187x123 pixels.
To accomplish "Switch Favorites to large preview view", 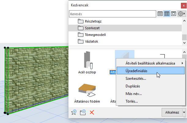I will 174,14.
